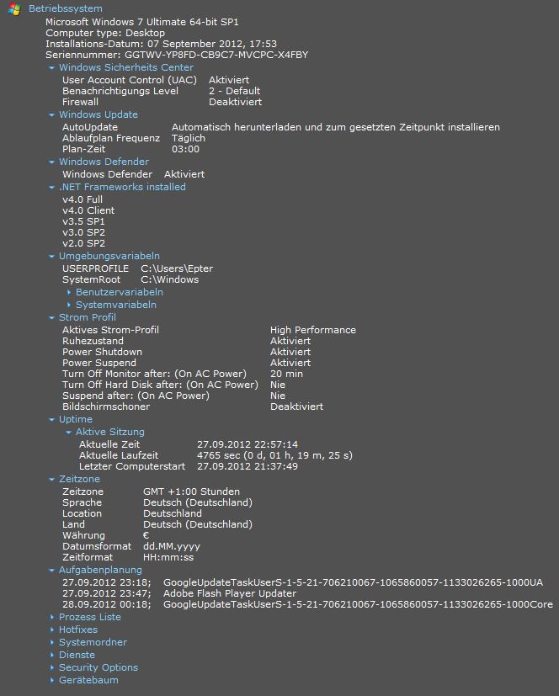This screenshot has width=559, height=696.
Task: Collapse the Windows Defender section
Action: [x=104, y=162]
